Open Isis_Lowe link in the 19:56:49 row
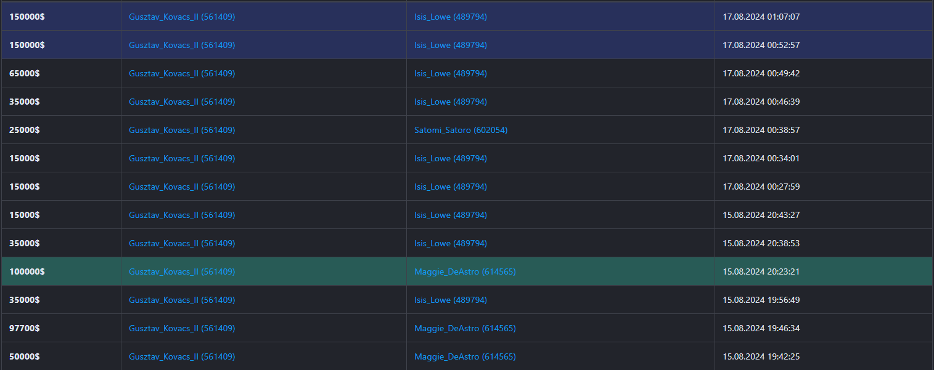 pos(450,300)
